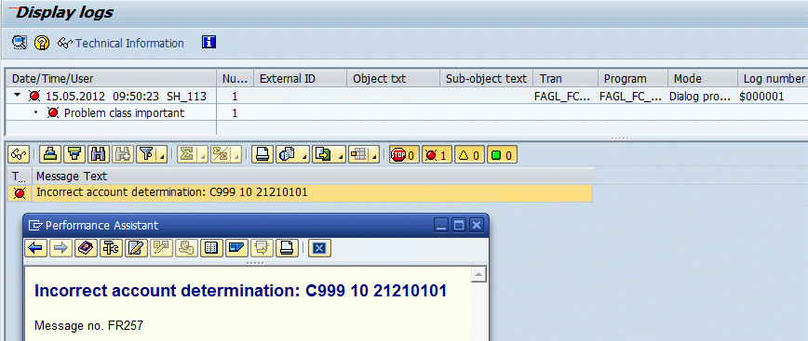Click the sigma total icon
Image resolution: width=808 pixels, height=341 pixels.
(x=188, y=154)
